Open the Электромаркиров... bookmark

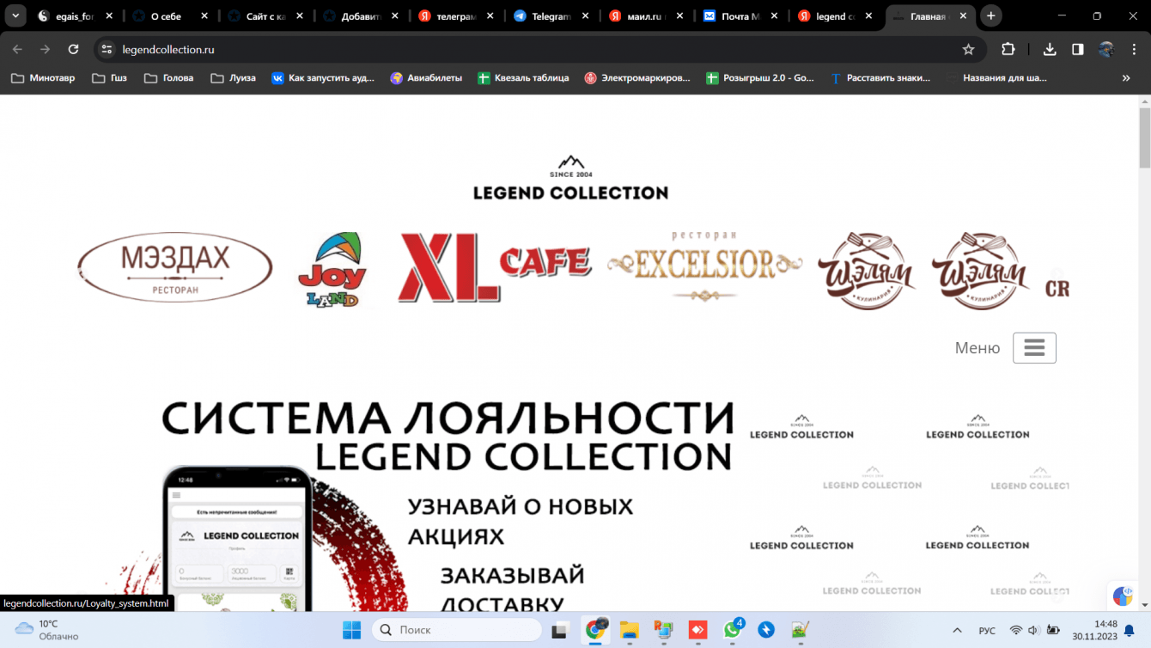tap(637, 77)
